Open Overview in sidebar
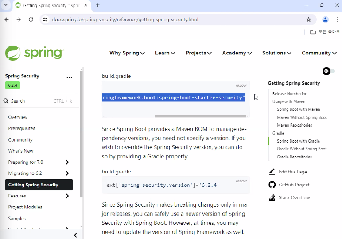This screenshot has height=239, width=342. [18, 117]
